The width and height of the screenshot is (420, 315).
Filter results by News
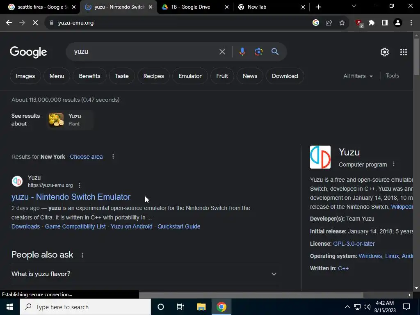(250, 76)
